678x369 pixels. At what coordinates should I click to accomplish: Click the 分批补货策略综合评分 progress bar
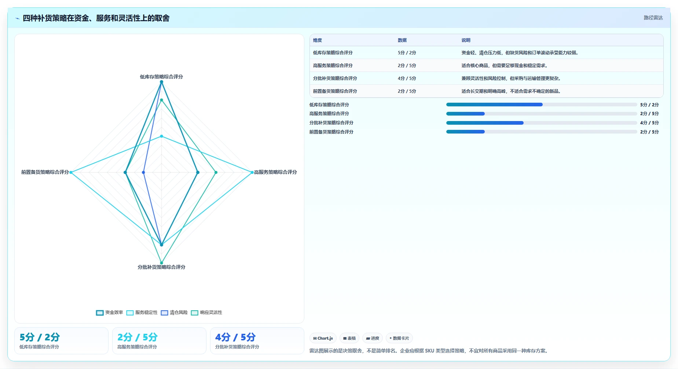coord(542,123)
